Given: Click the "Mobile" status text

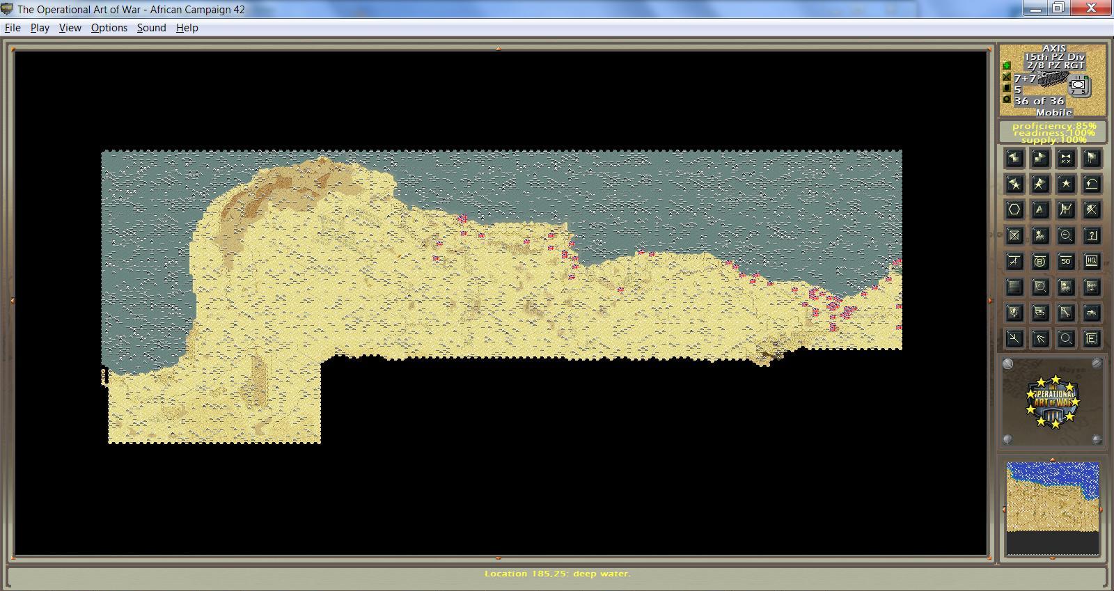Looking at the screenshot, I should [x=1054, y=112].
